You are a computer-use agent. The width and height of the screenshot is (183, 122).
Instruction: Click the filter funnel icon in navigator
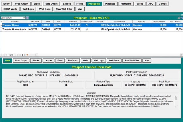pyautogui.click(x=27, y=55)
